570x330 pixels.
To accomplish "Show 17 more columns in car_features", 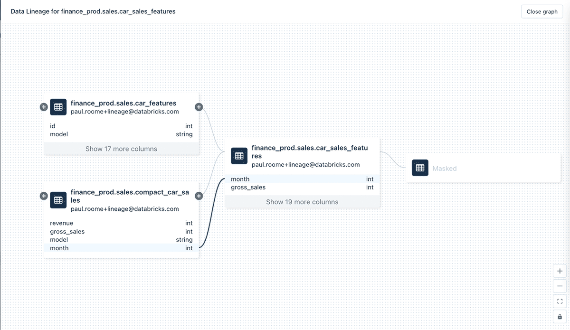I will pyautogui.click(x=121, y=149).
